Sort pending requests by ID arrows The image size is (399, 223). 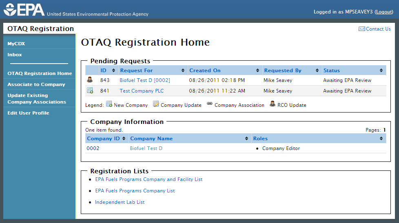113,71
